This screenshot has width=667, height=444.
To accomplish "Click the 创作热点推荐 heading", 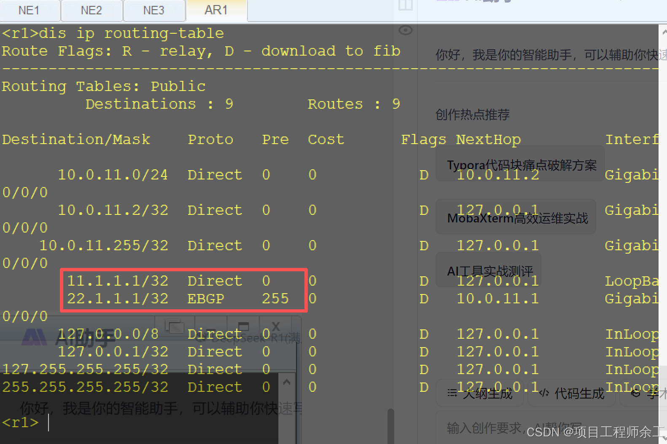I will point(473,114).
